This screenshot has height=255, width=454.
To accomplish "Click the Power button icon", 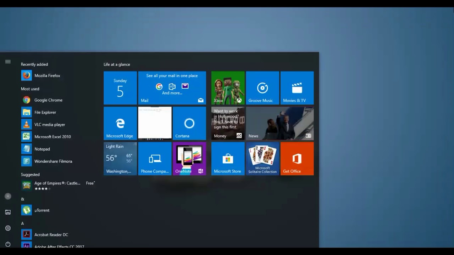I will (x=8, y=244).
